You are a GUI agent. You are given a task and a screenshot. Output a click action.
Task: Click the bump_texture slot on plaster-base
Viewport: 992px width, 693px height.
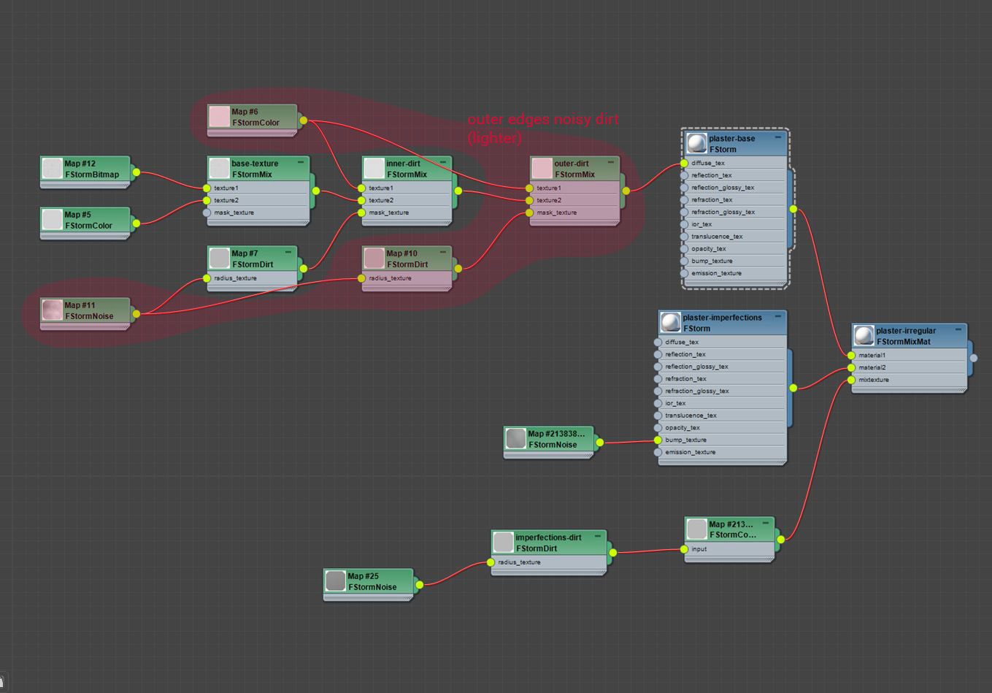point(735,261)
